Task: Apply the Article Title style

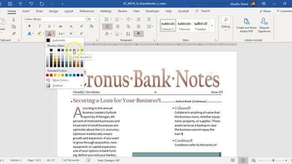Action: 168,26
